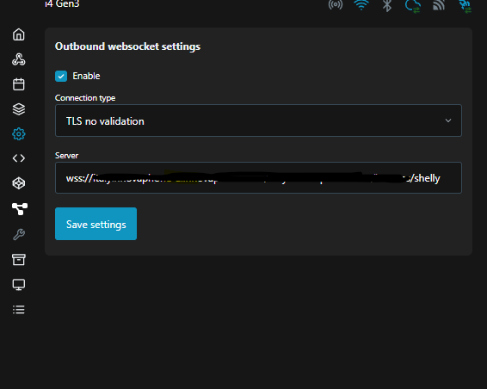Open the archive box icon
The width and height of the screenshot is (487, 389).
point(19,259)
